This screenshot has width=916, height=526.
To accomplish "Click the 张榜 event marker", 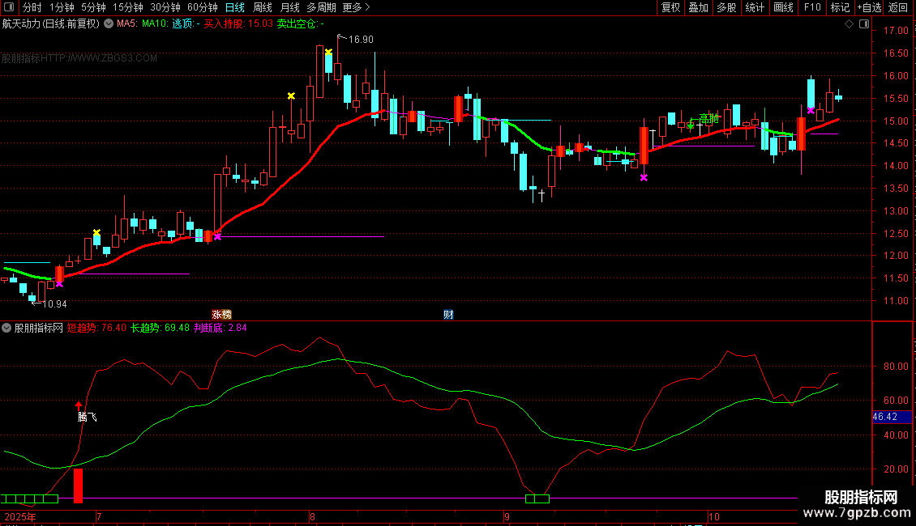I will (x=221, y=314).
